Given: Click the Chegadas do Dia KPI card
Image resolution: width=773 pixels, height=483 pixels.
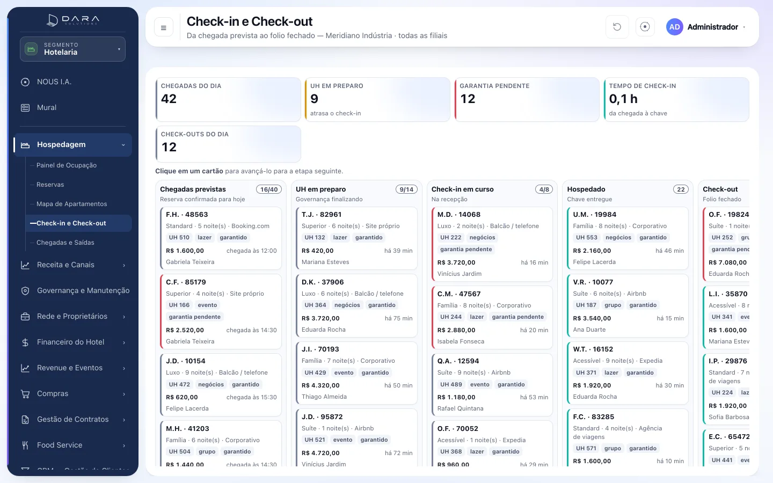Looking at the screenshot, I should (x=228, y=100).
